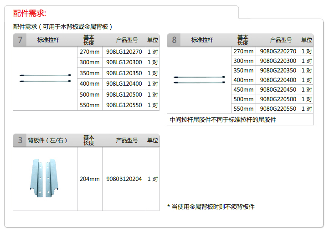Click product model 908LG120550
329x232 pixels.
[x=124, y=105]
